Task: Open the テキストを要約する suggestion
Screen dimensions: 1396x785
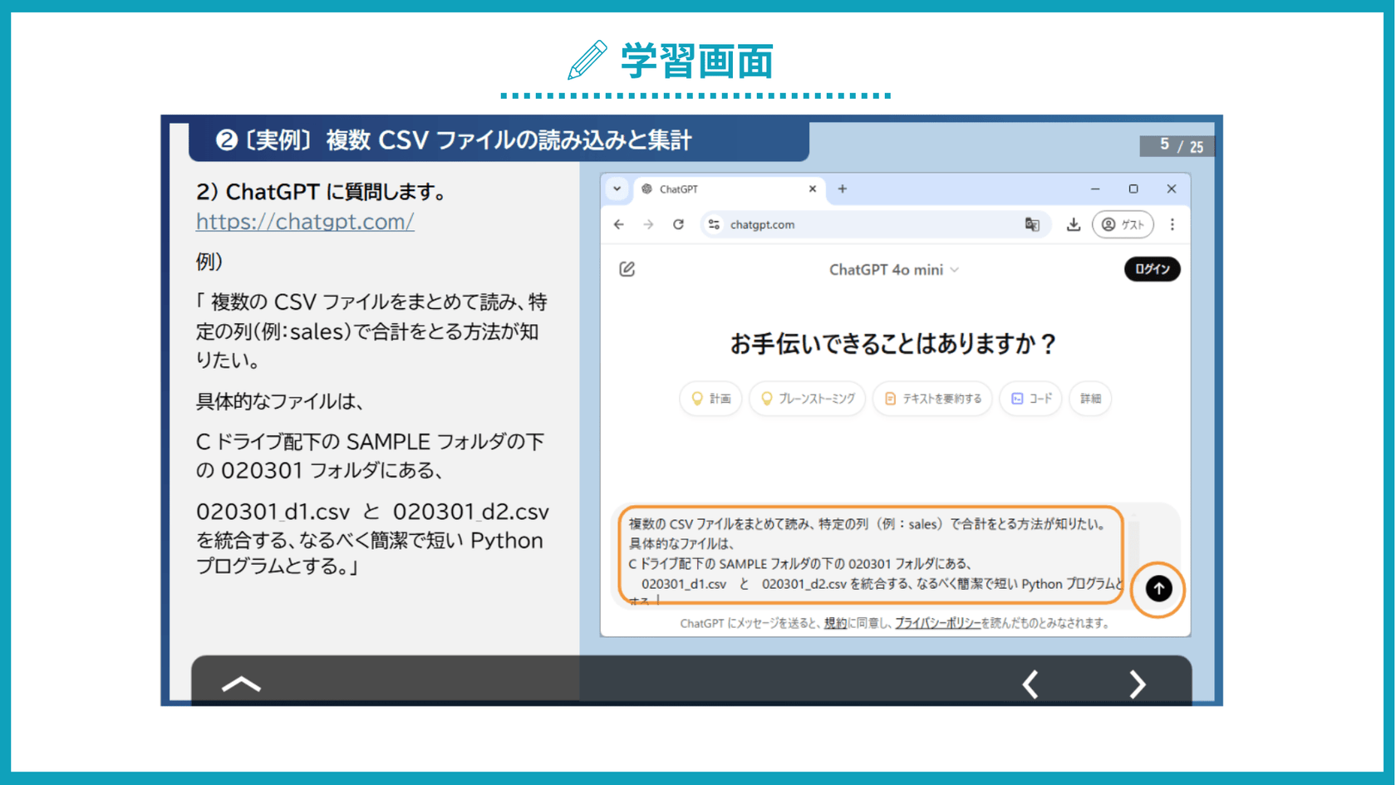Action: [931, 399]
